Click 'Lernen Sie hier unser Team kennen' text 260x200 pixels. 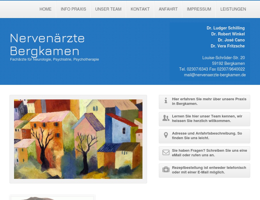click(207, 119)
